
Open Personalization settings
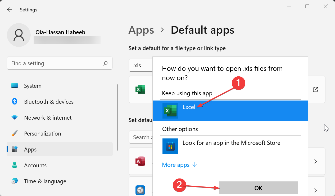[60, 134]
